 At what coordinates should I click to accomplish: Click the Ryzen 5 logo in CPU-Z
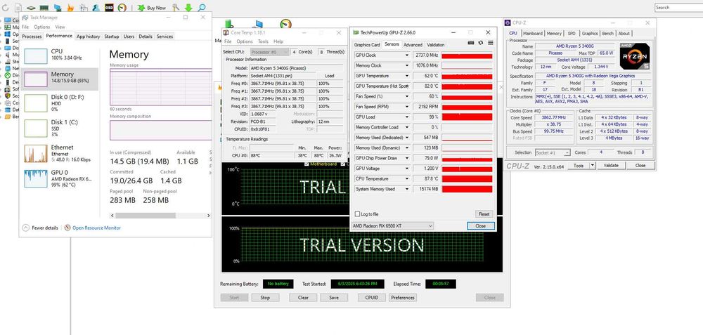pos(635,56)
